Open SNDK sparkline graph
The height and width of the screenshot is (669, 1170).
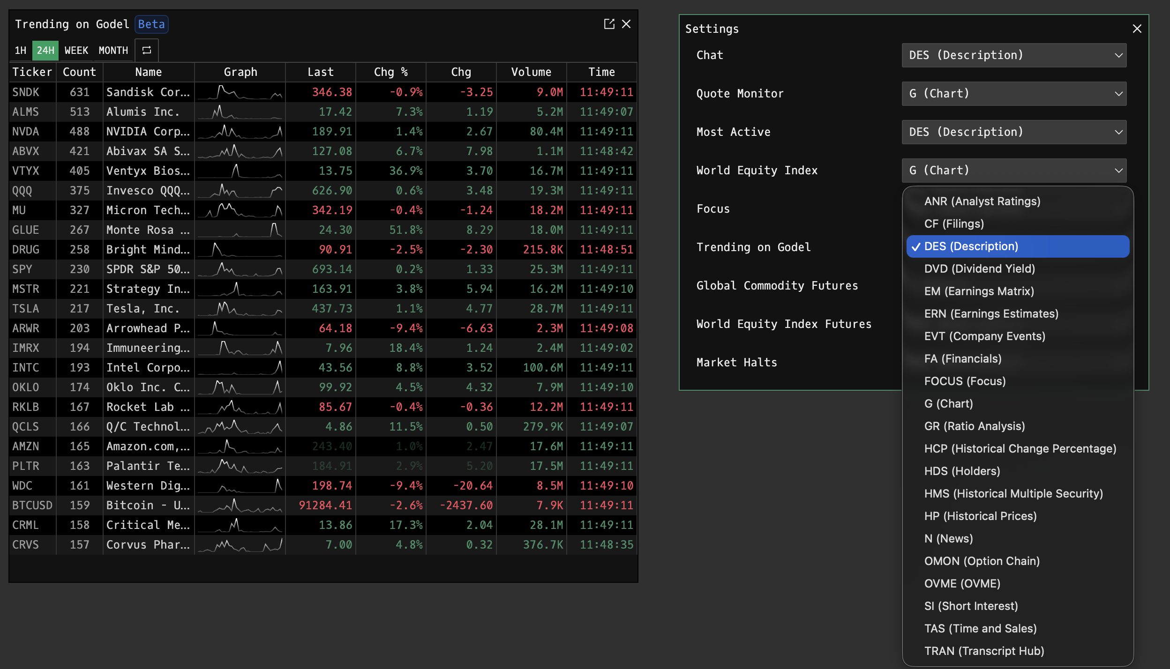point(240,92)
